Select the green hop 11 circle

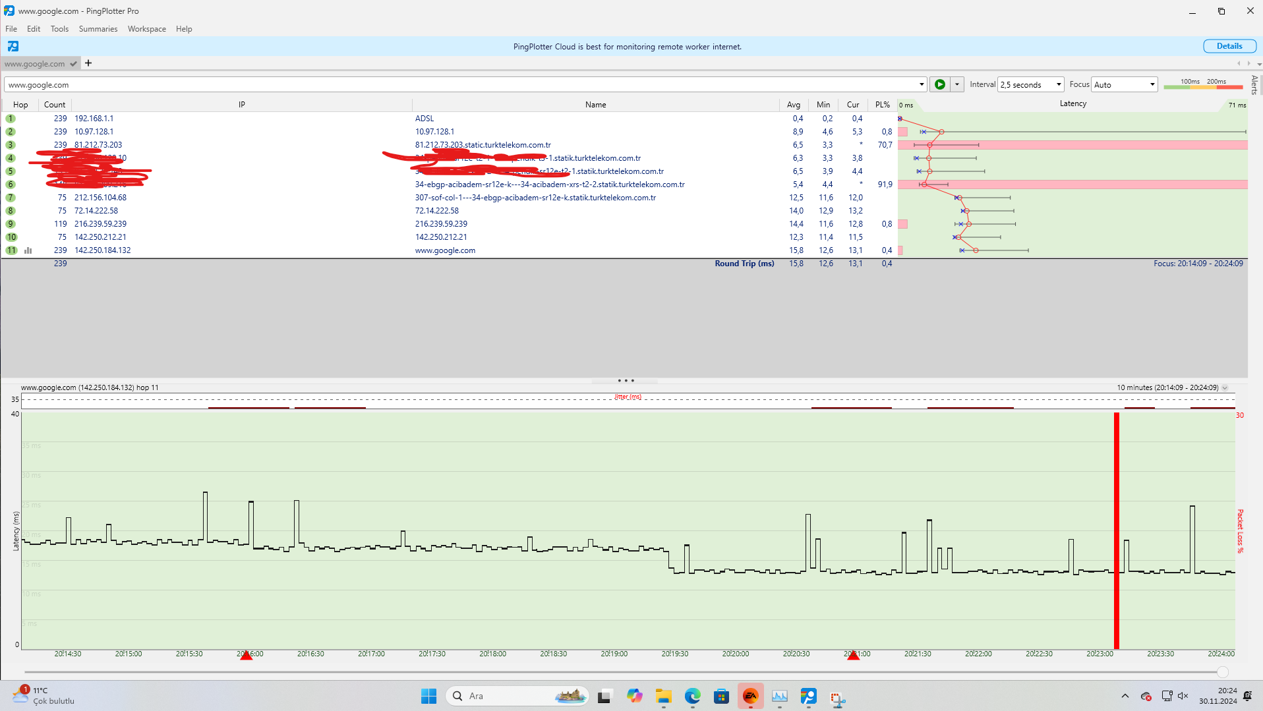coord(11,250)
